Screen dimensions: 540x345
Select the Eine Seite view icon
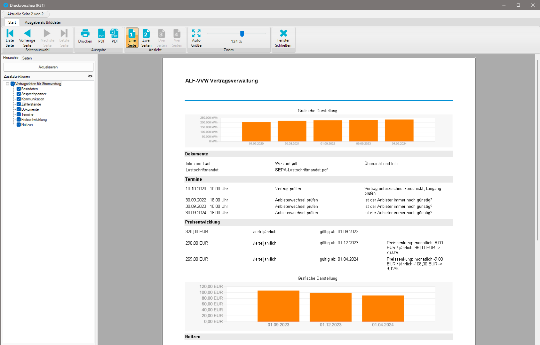point(132,34)
